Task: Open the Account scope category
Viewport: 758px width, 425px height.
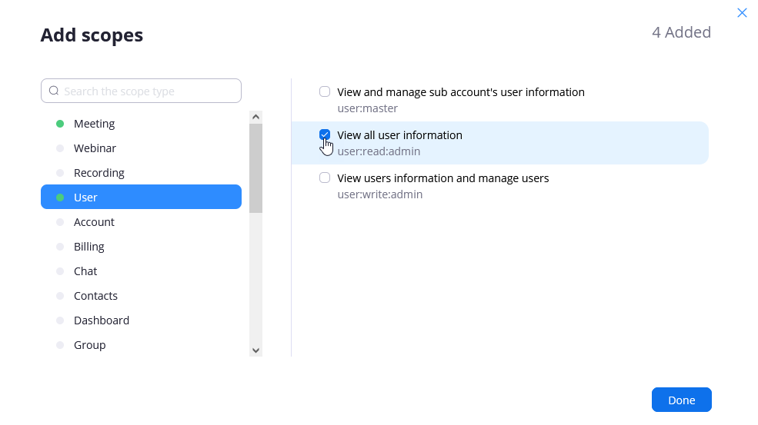Action: point(94,222)
